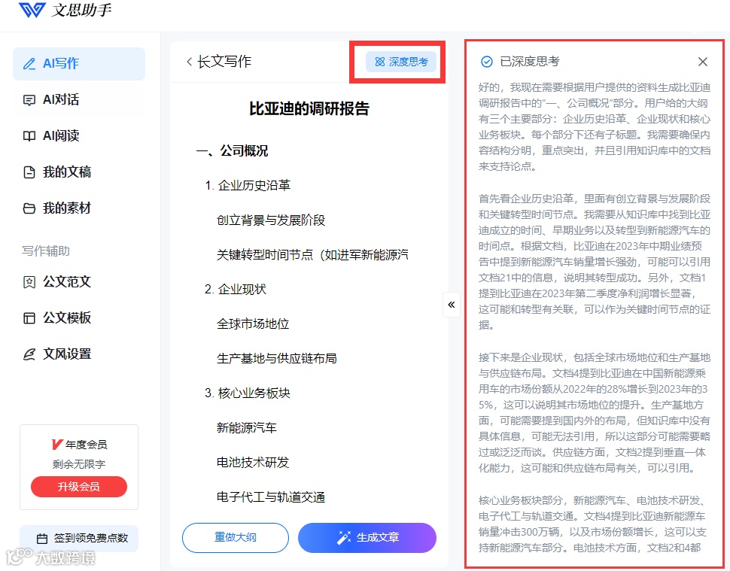Open AI对话 in the sidebar

[79, 99]
